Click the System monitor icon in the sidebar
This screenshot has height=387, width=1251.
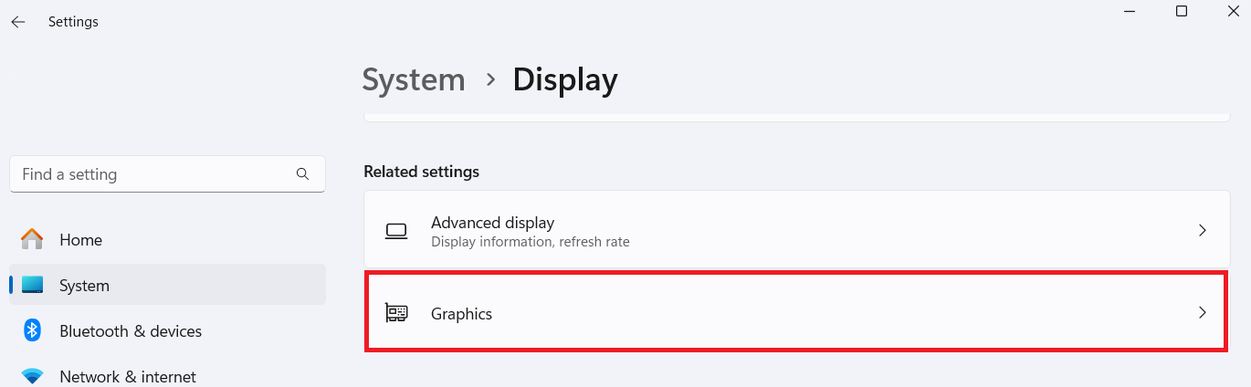coord(32,286)
